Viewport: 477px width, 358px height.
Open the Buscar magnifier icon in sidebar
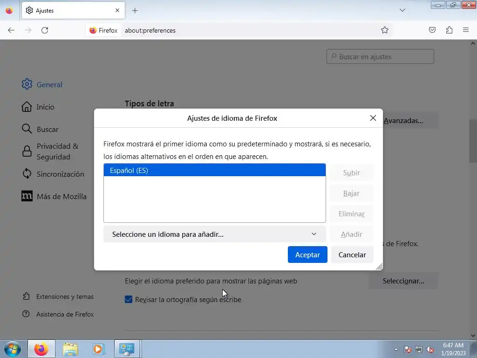point(27,129)
